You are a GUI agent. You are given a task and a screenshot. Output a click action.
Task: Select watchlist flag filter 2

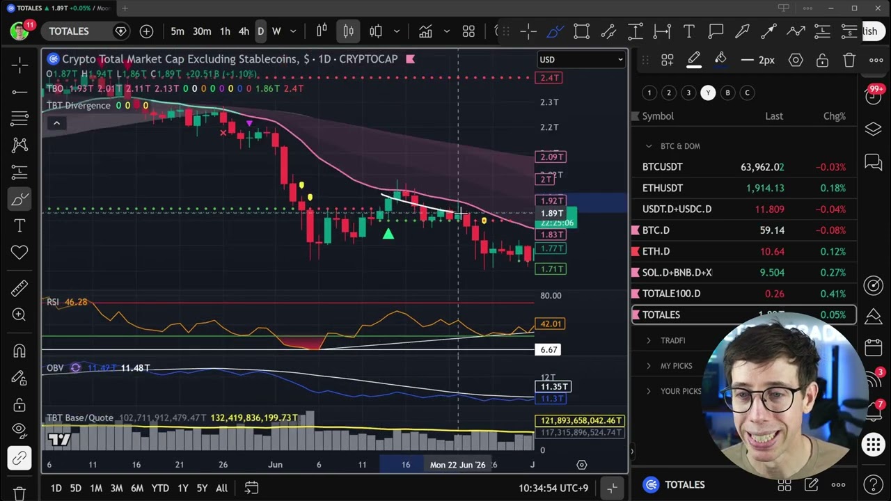(669, 93)
